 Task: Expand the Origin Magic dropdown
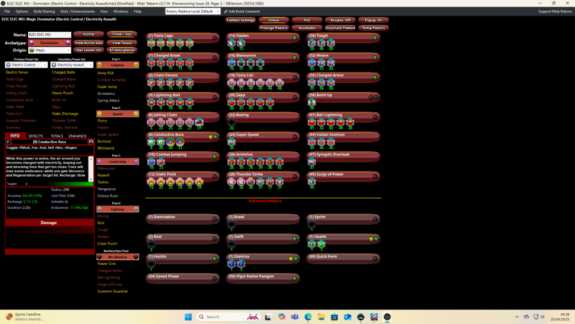pos(49,51)
